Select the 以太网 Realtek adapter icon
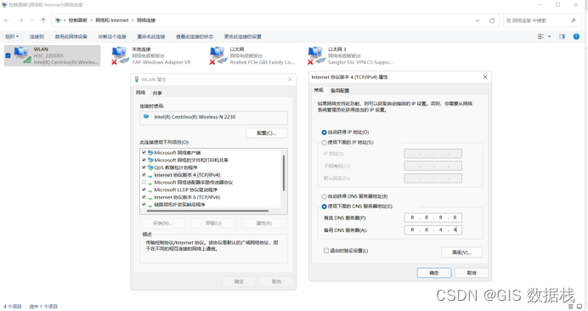Viewport: 588px width, 311px height. (218, 55)
